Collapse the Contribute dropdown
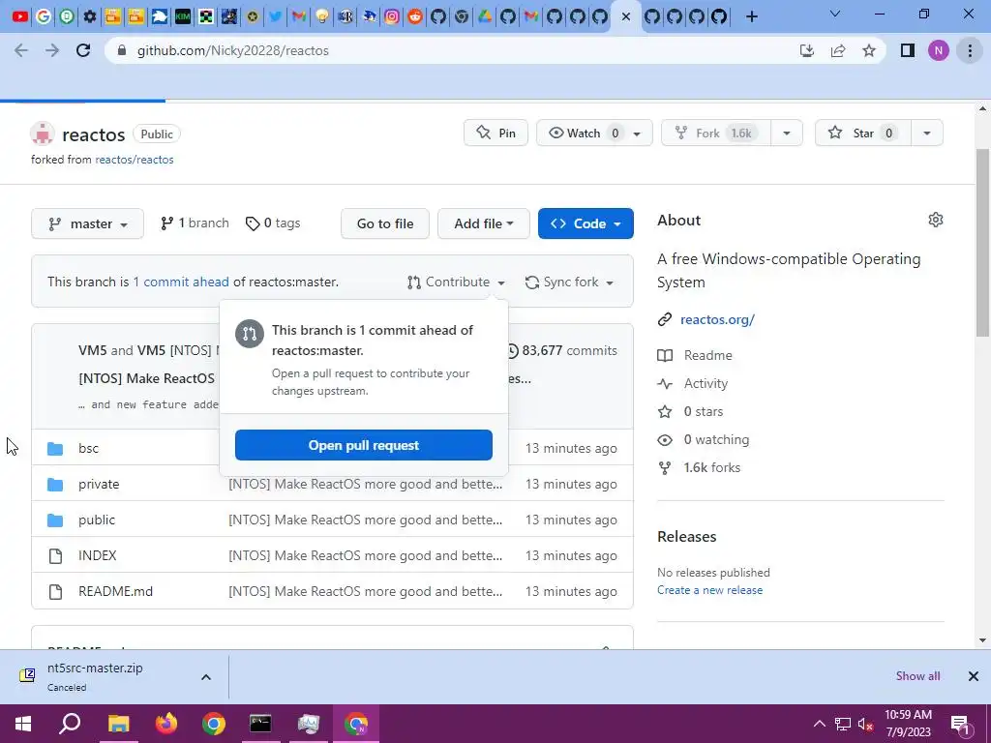Viewport: 991px width, 743px height. (x=457, y=282)
